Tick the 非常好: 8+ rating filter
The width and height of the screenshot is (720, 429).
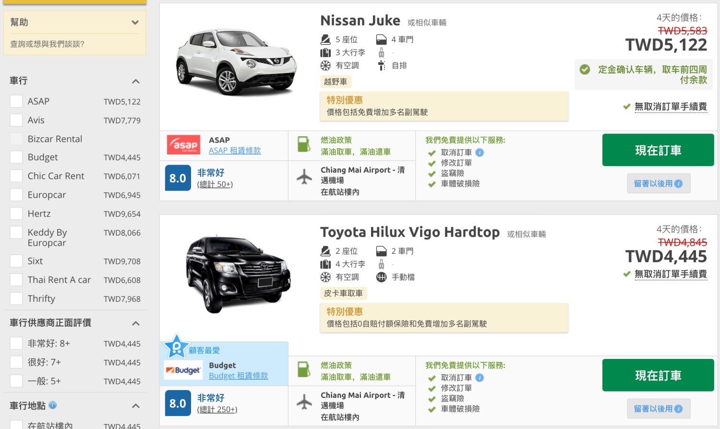pyautogui.click(x=16, y=343)
